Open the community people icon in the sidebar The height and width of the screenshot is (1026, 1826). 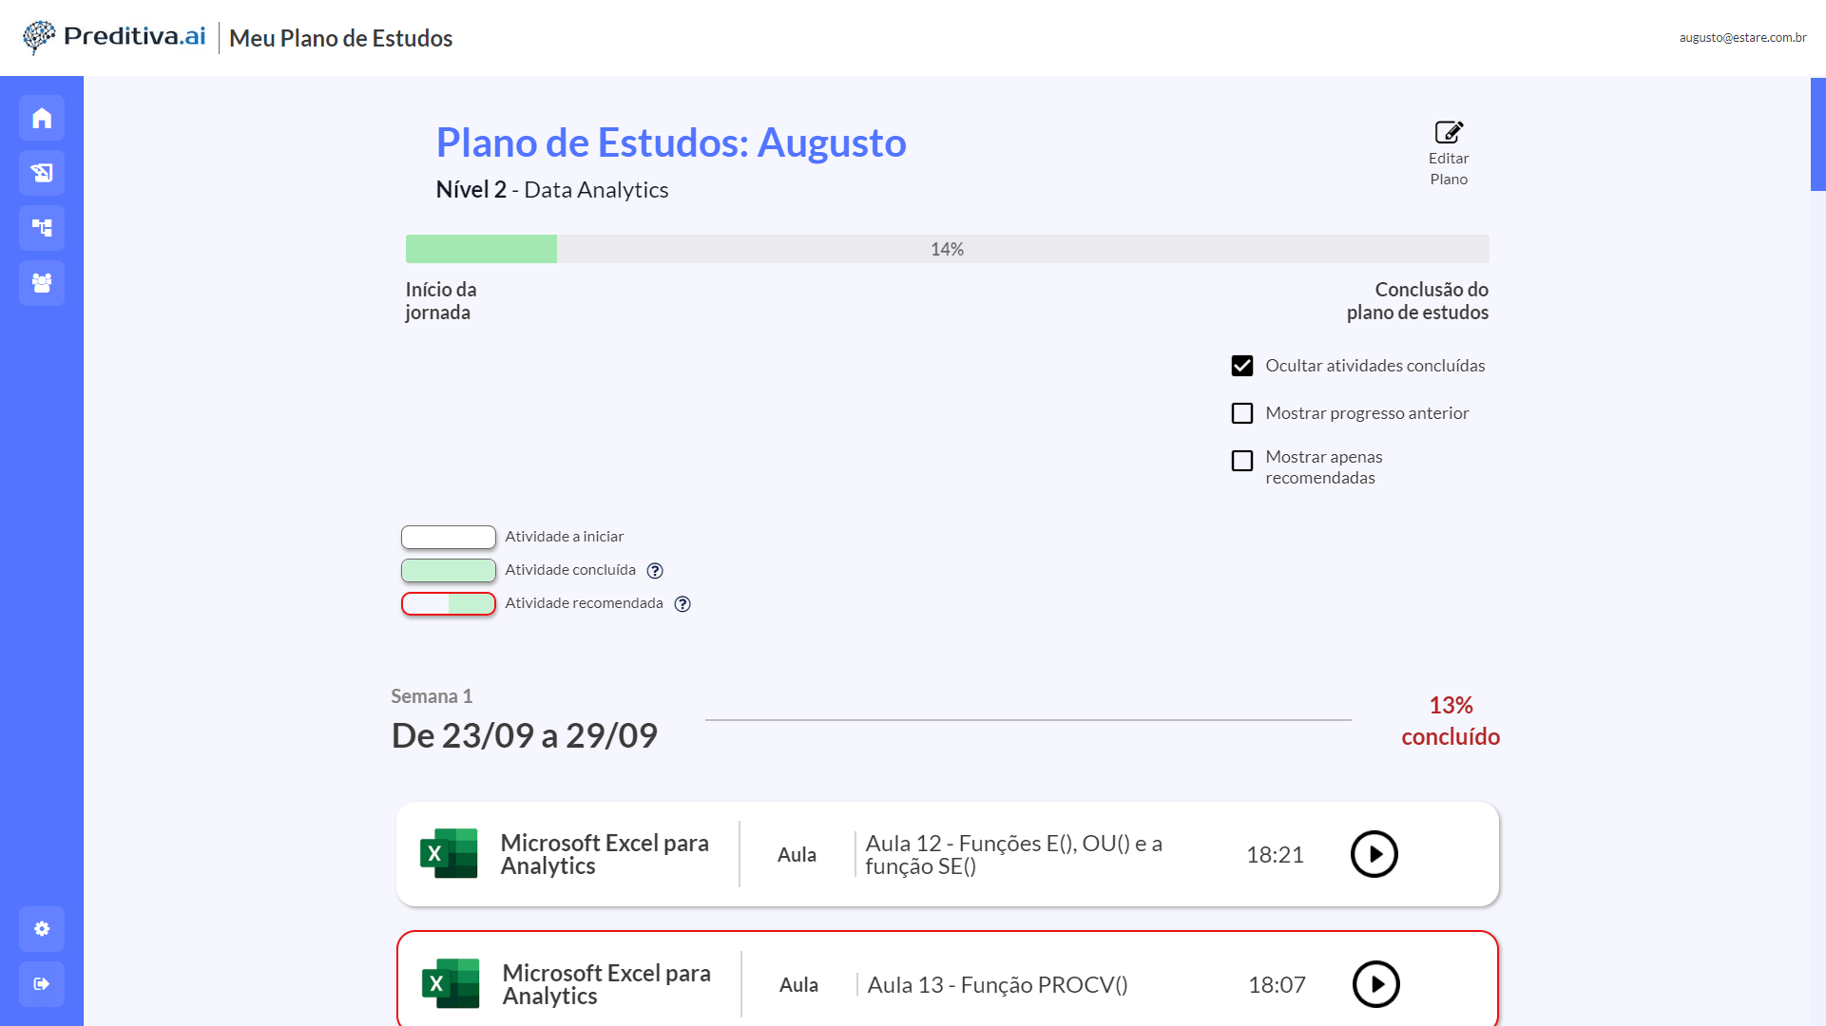coord(42,283)
